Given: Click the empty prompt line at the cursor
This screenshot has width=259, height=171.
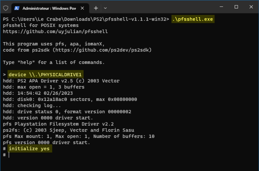Looking at the screenshot, I should 9,155.
